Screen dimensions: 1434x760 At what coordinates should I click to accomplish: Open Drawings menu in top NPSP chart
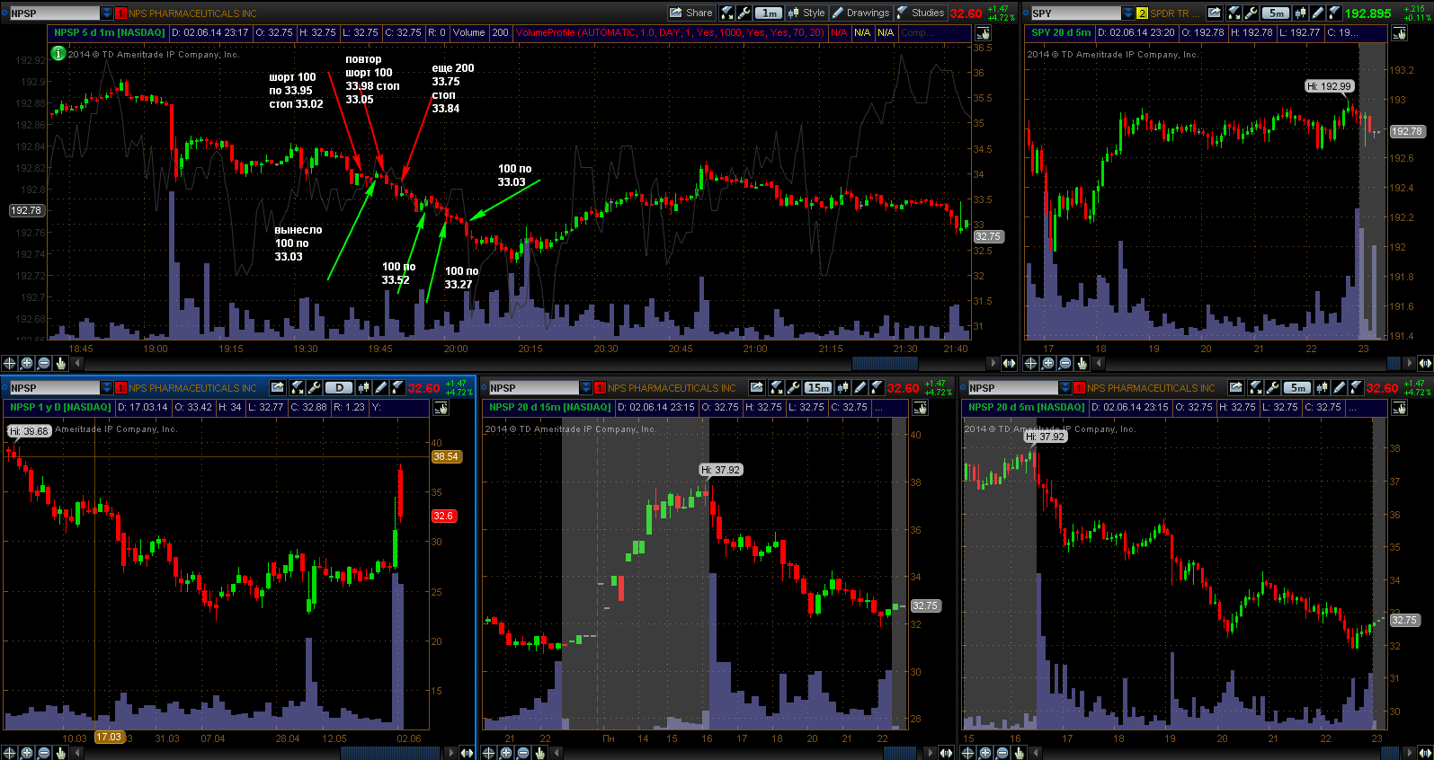(861, 13)
